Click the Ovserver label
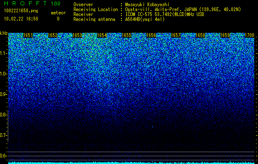This screenshot has height=164, width=258. [x=83, y=5]
